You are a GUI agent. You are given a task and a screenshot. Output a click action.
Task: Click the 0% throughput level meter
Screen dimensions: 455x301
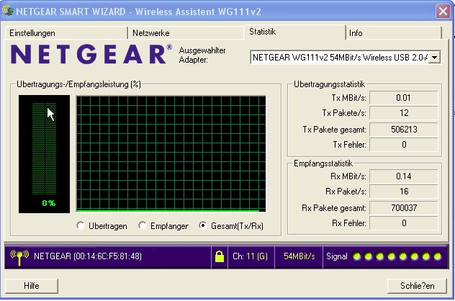point(44,154)
